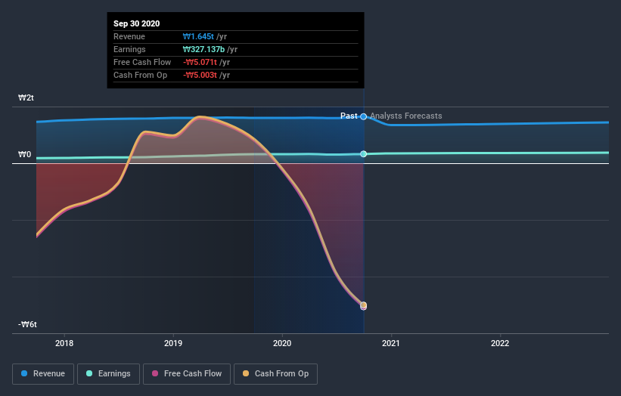The width and height of the screenshot is (621, 396).
Task: Click the -₩6t y-axis label
Action: 27,324
